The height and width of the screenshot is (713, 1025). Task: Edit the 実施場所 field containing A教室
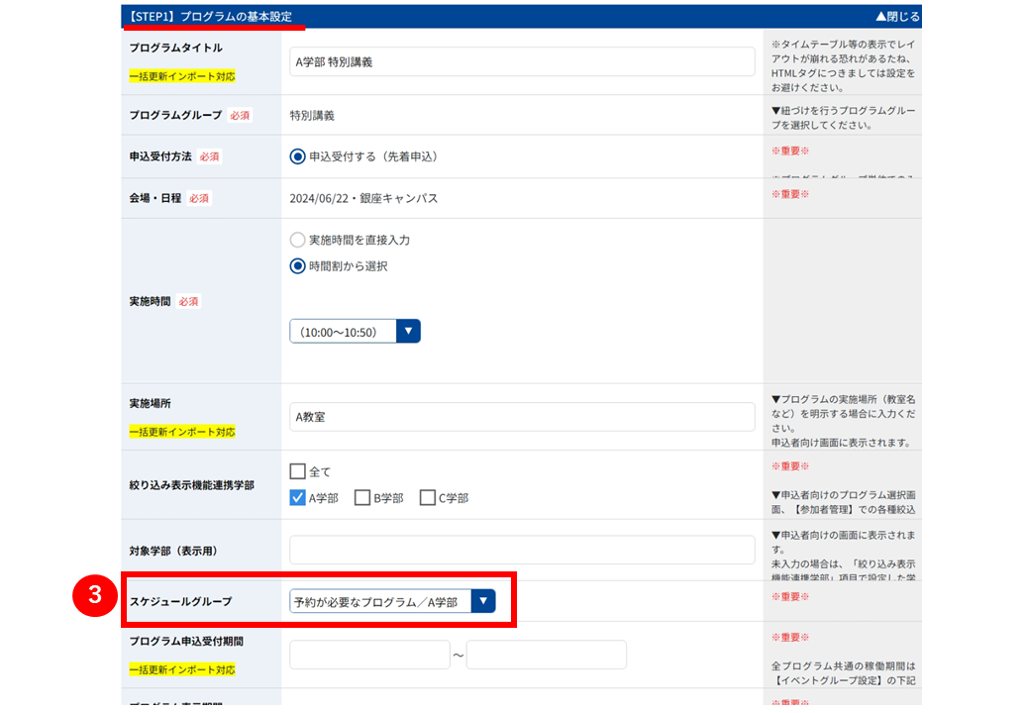[x=522, y=417]
